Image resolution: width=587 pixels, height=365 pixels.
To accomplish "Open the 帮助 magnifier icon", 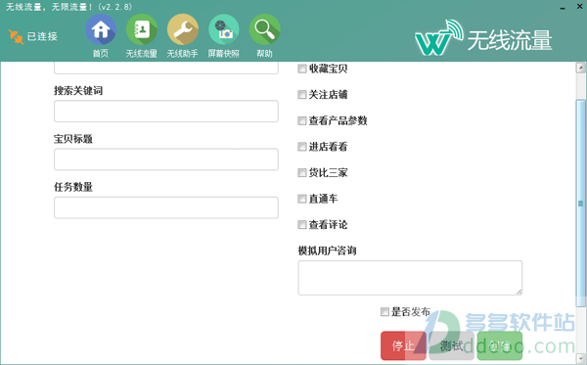I will (x=264, y=29).
